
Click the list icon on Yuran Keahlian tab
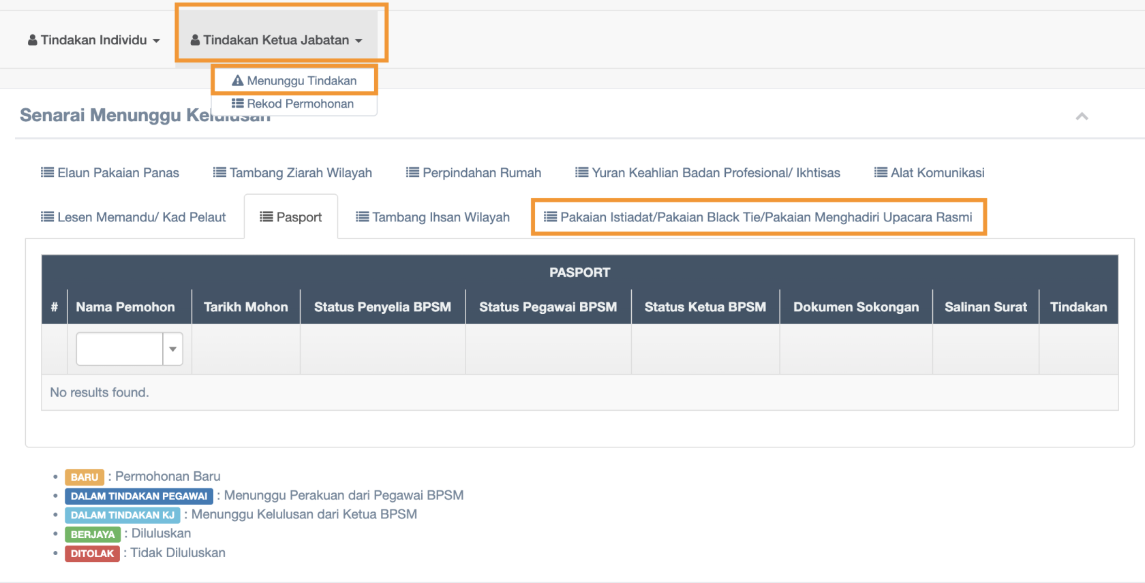coord(581,172)
